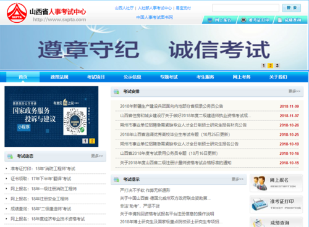Click the search button next to the input
The image size is (309, 227).
pos(292,8)
